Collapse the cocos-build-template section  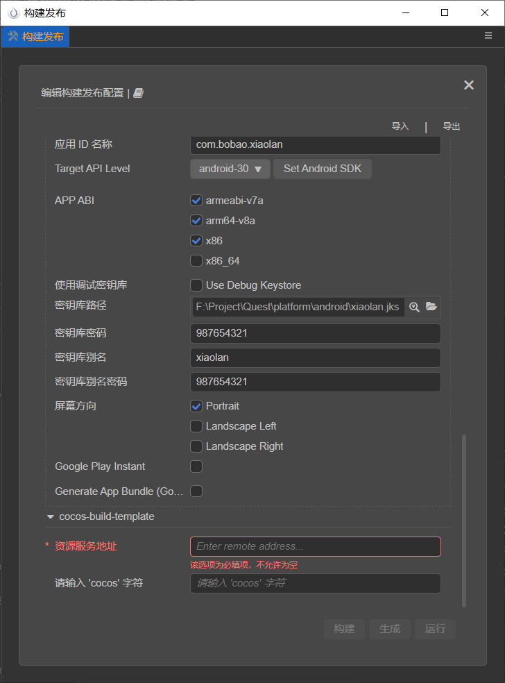pyautogui.click(x=51, y=516)
